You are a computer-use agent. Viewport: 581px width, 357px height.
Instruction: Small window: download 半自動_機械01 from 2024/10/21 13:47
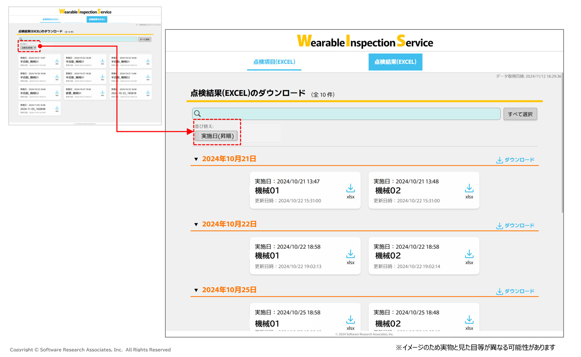click(57, 62)
